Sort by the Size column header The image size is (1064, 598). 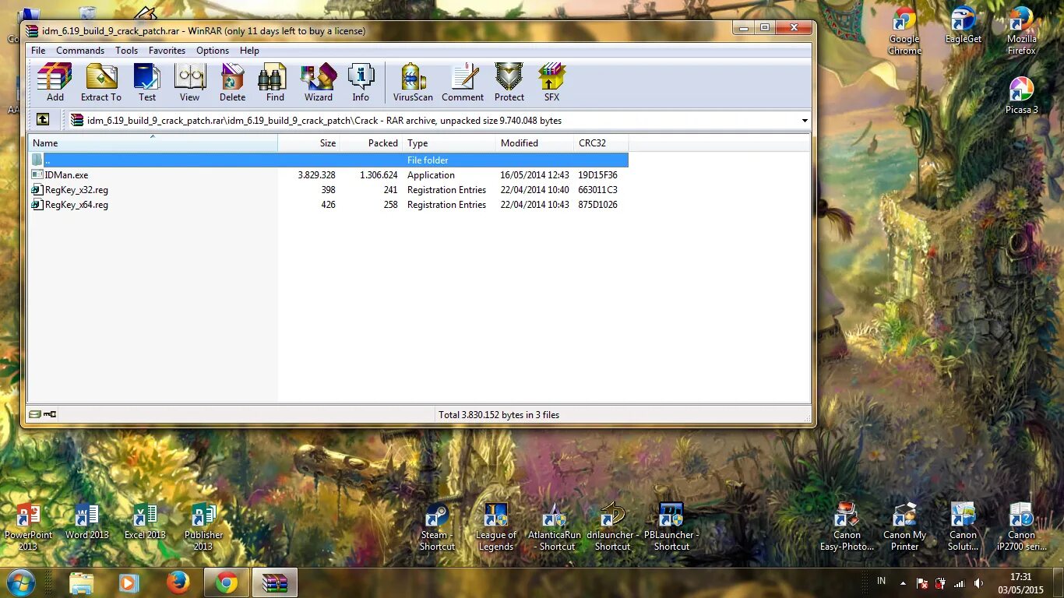click(309, 143)
